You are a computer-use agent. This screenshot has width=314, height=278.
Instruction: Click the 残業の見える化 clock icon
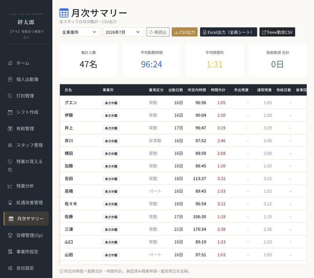pyautogui.click(x=10, y=161)
